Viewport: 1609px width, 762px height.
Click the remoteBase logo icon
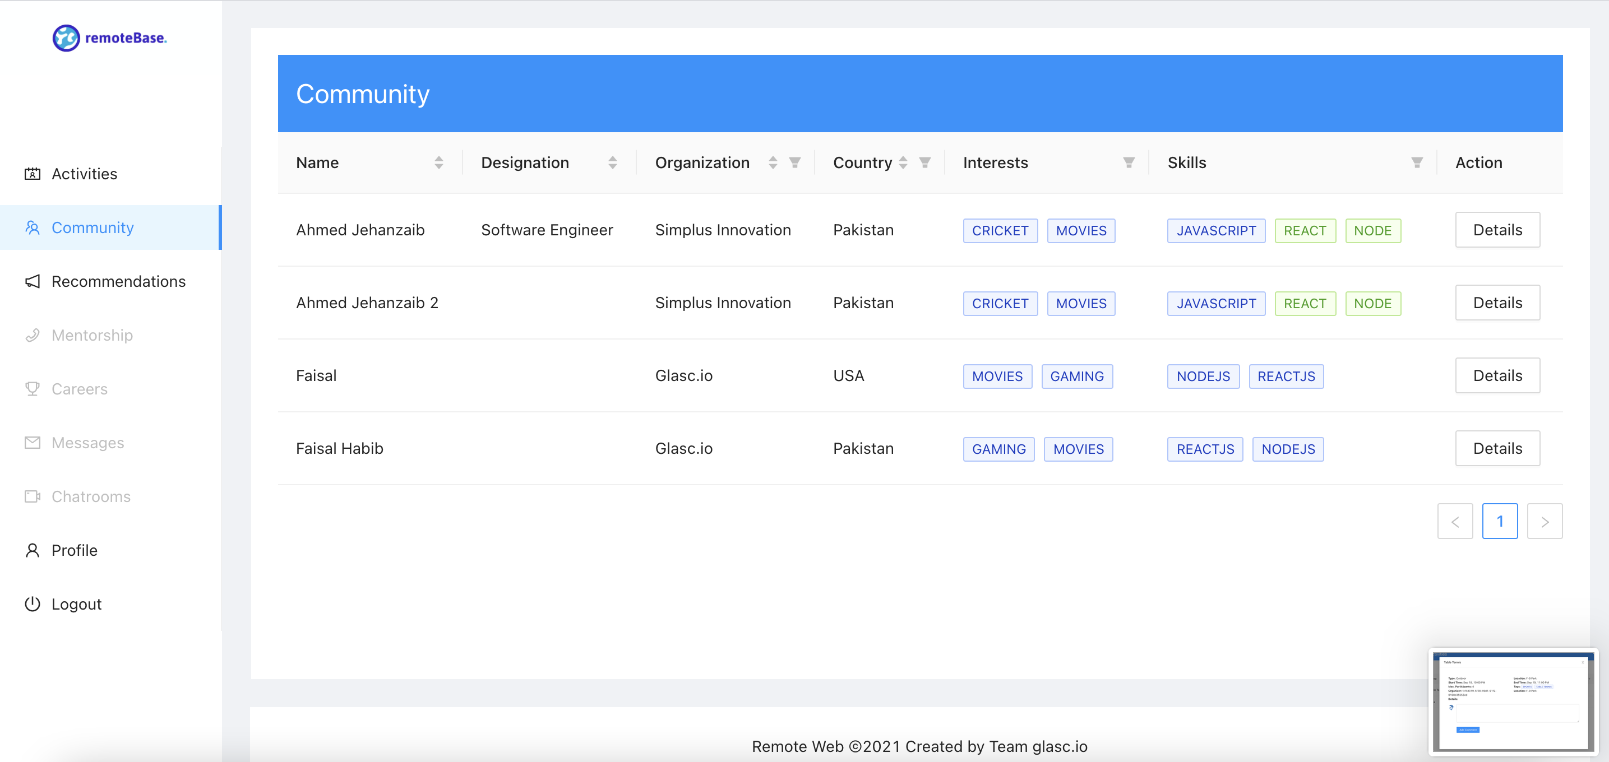click(x=66, y=38)
